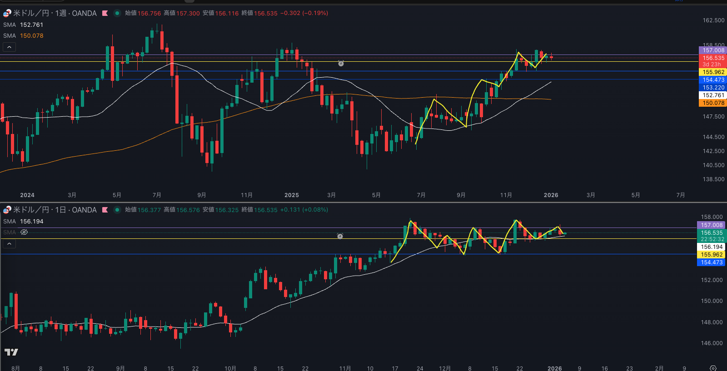Show the hidden SMA indicator on daily chart
The height and width of the screenshot is (371, 727).
click(24, 232)
